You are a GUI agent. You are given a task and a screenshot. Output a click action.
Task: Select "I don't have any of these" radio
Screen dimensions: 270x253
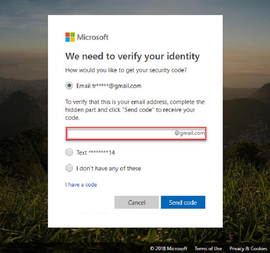pyautogui.click(x=69, y=168)
